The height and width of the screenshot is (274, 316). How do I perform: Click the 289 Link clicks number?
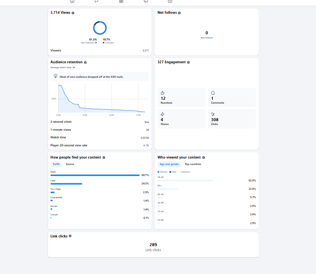(153, 245)
